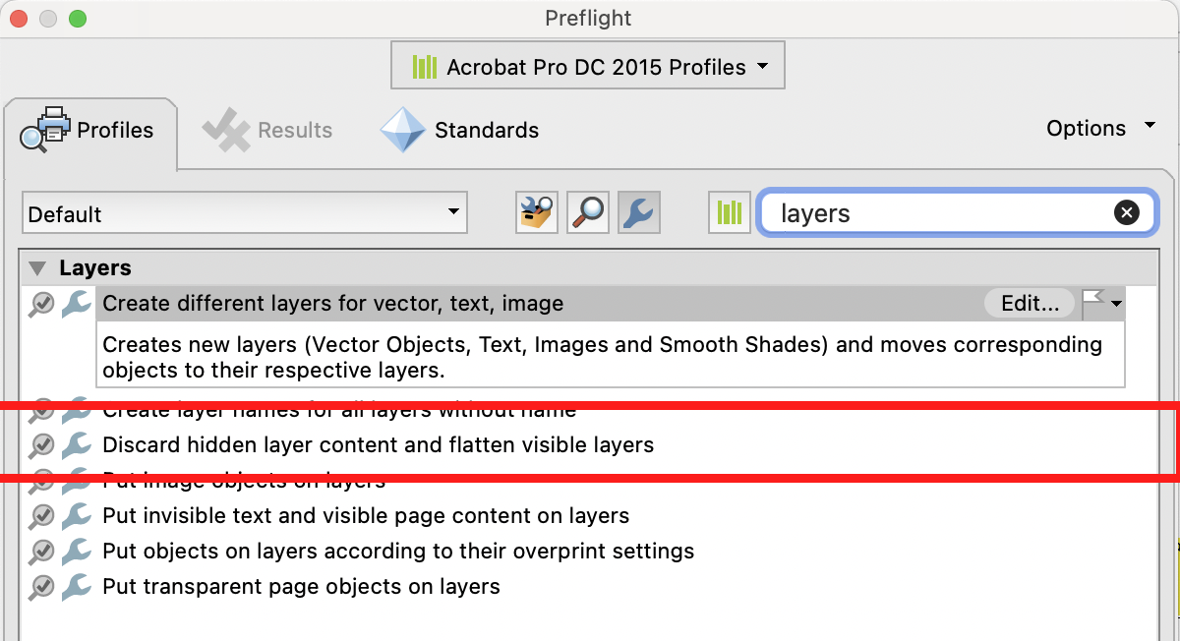This screenshot has height=641, width=1180.
Task: Select "Create layer names for all layers without name"
Action: coord(339,409)
